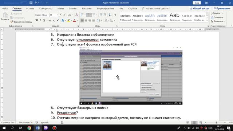Expand the styles gallery arrow
The image size is (233, 131).
tap(207, 21)
